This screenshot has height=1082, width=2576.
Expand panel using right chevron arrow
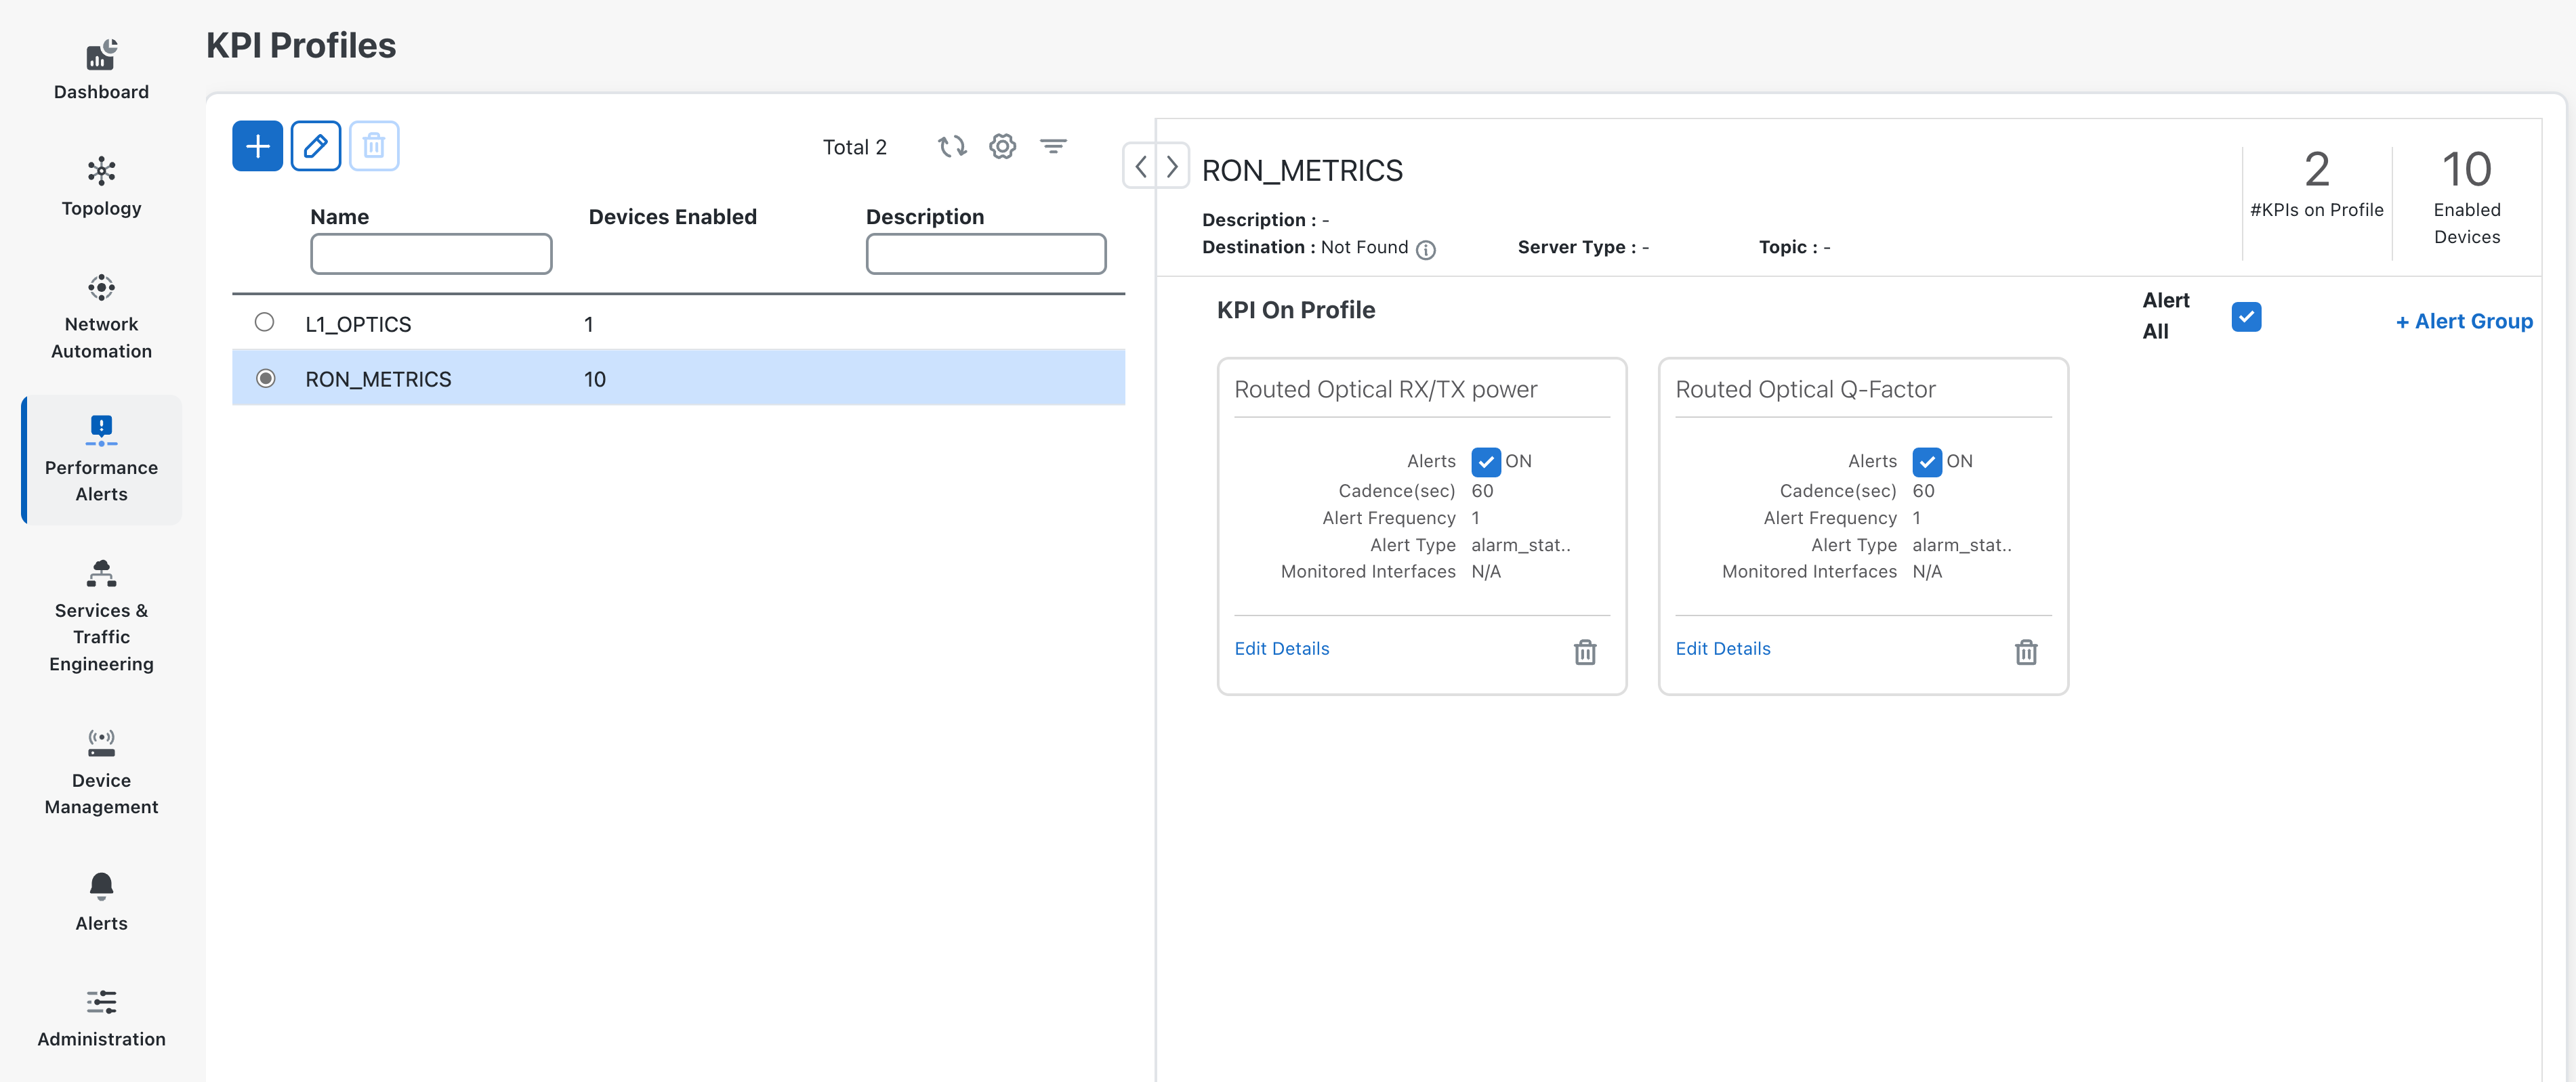[x=1172, y=166]
